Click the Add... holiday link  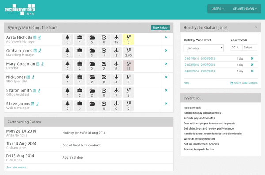coord(187,83)
